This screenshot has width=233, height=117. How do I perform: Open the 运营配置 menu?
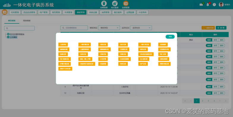[x=130, y=12]
